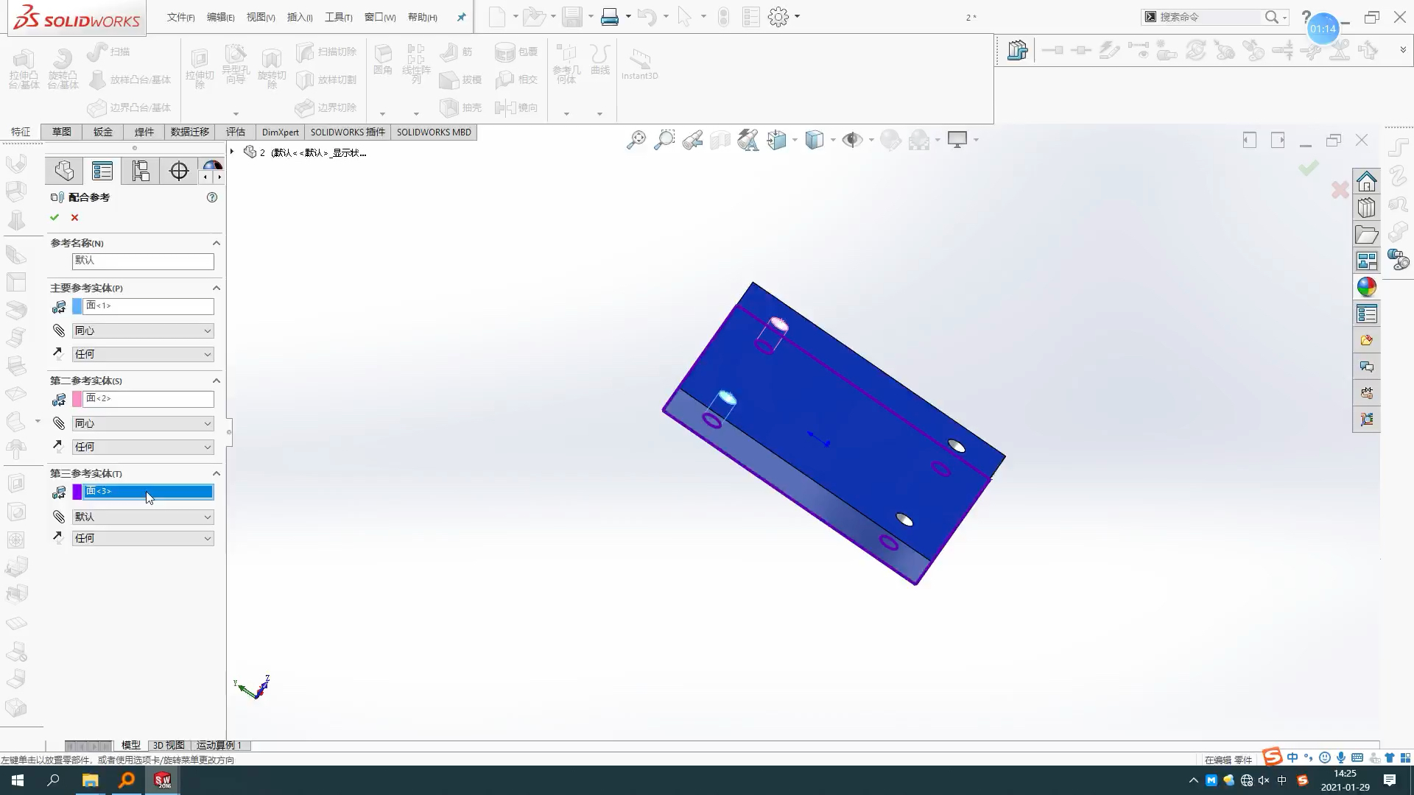Click the pink swatch beside 面<2>
Screen dimensions: 1414x795
(77, 398)
